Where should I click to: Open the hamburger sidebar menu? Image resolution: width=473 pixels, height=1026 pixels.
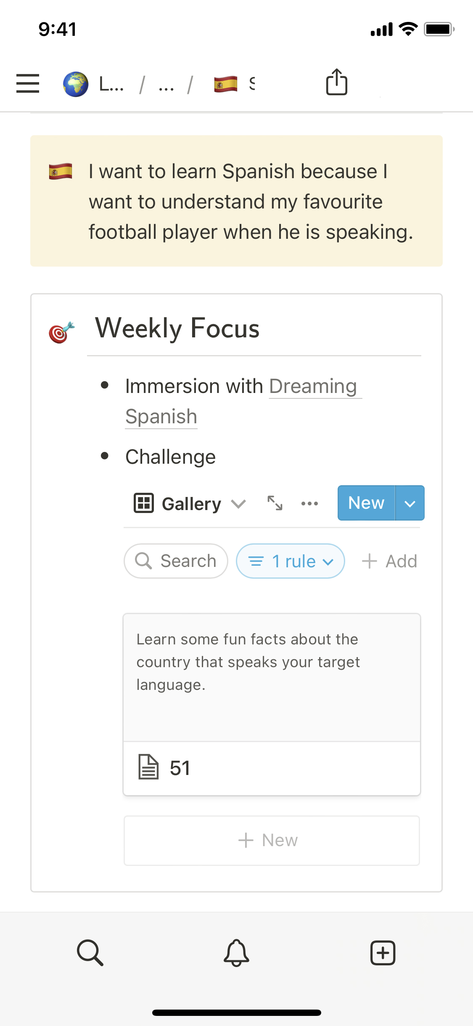[x=28, y=83]
